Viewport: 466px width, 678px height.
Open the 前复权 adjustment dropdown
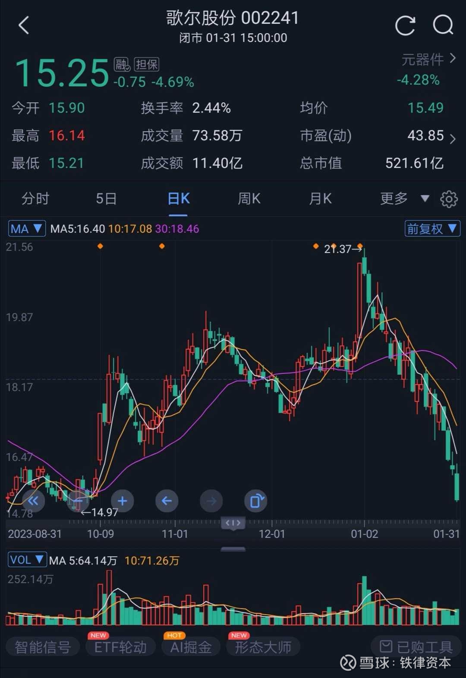tap(432, 229)
